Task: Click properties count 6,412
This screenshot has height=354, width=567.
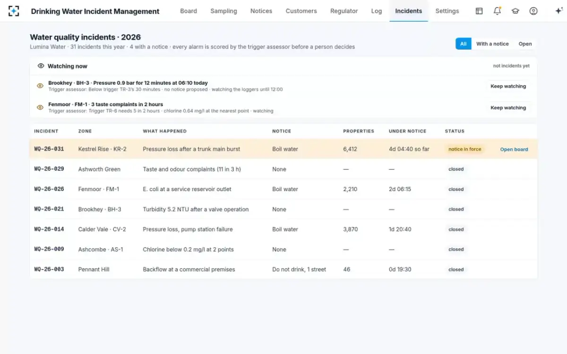Action: 350,149
